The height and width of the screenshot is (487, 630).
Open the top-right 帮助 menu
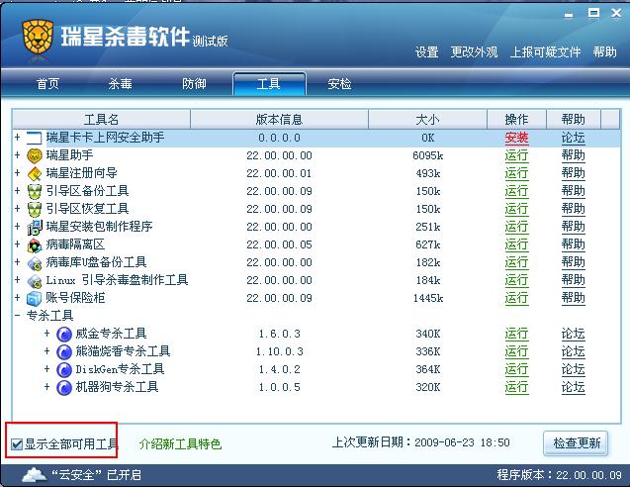coord(604,52)
